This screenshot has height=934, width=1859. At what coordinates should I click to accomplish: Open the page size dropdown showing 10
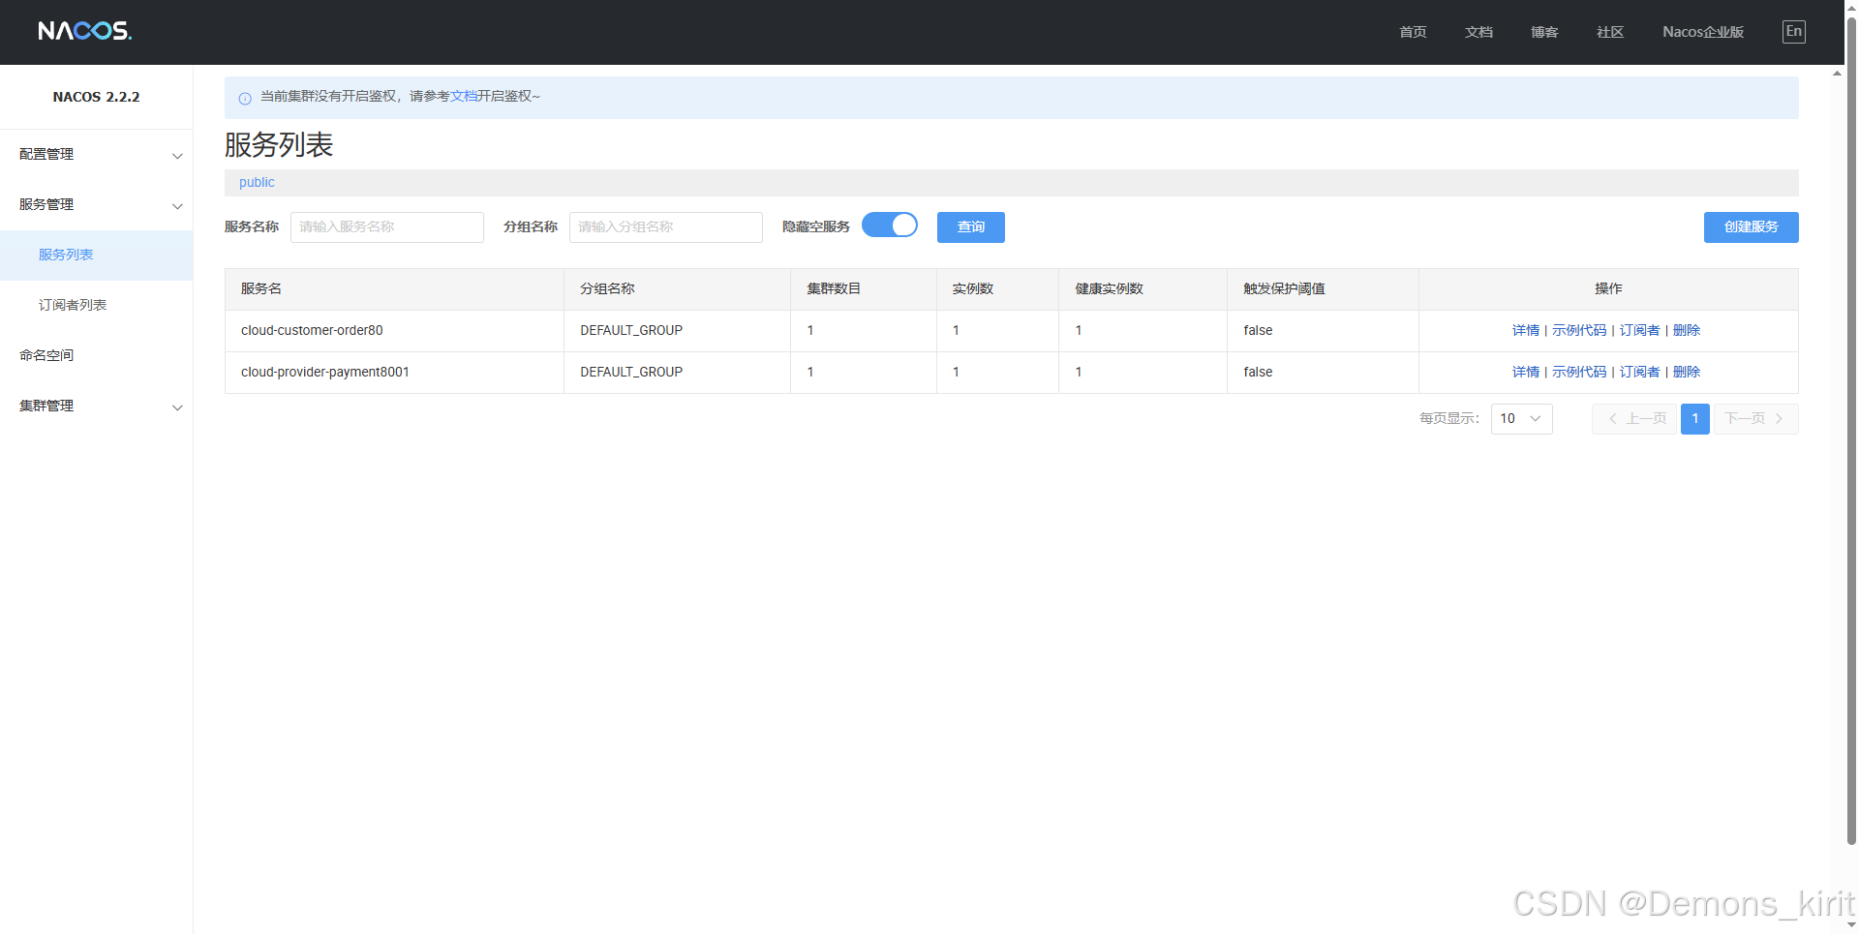pos(1521,419)
